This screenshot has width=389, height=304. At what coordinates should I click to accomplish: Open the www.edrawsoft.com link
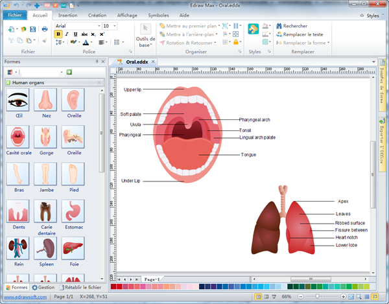[x=24, y=296]
